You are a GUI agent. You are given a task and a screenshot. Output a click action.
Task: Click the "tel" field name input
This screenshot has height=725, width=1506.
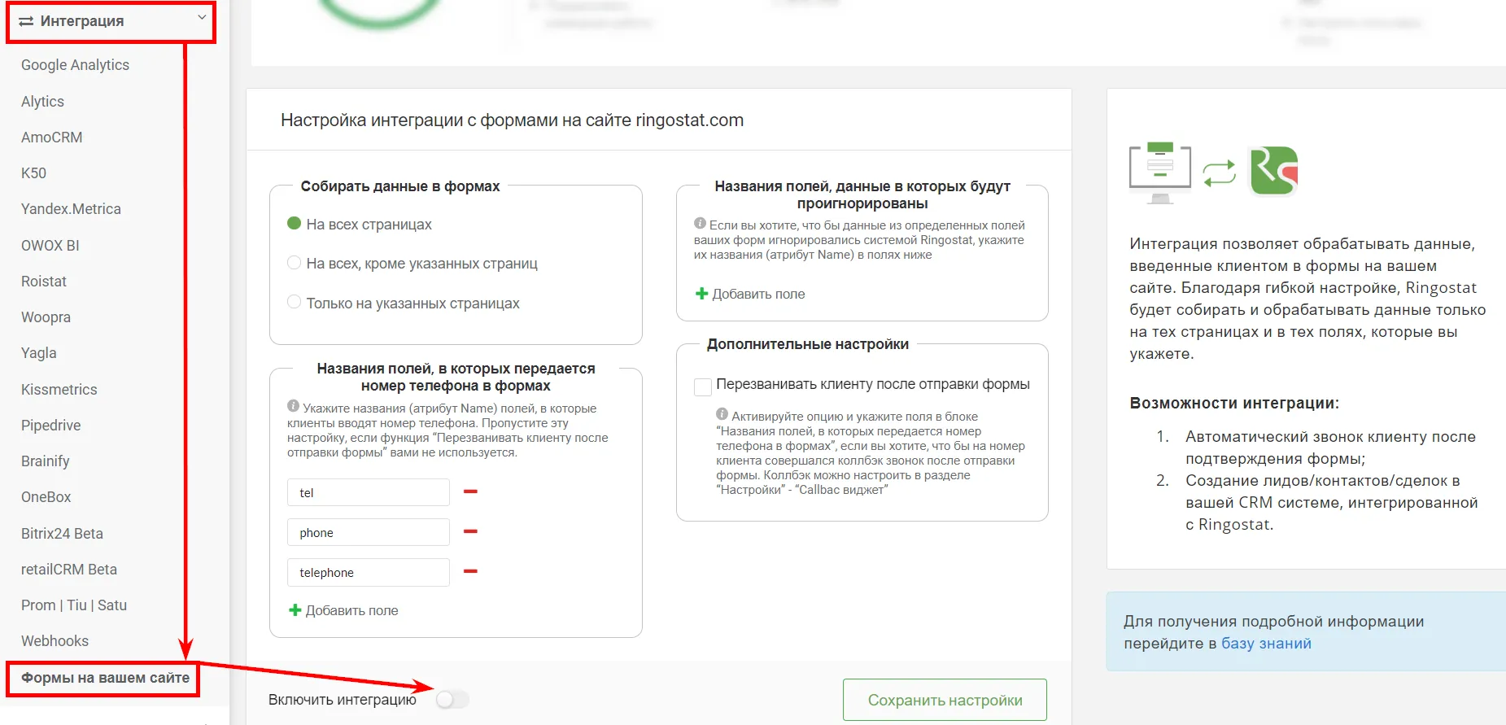[369, 492]
